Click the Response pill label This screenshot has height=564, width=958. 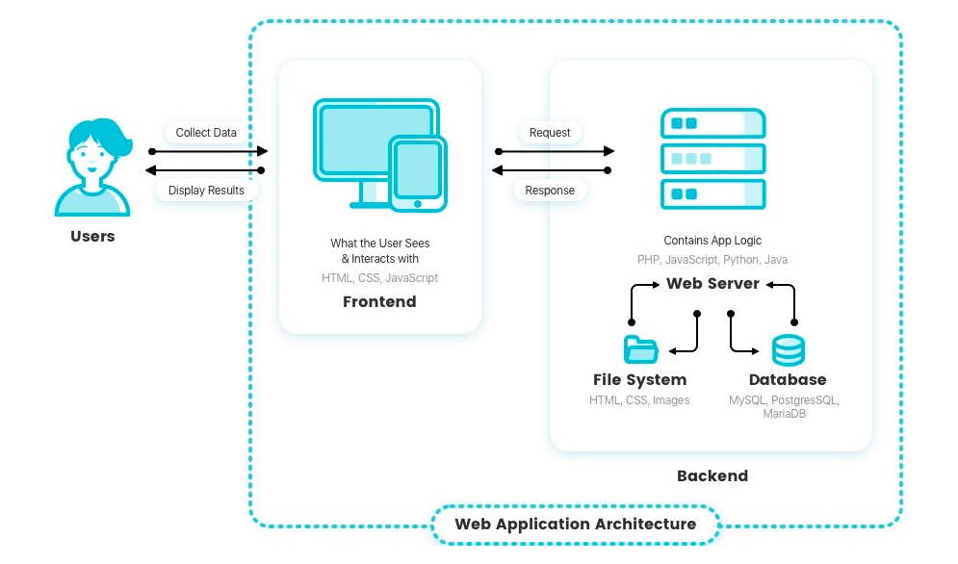click(549, 190)
